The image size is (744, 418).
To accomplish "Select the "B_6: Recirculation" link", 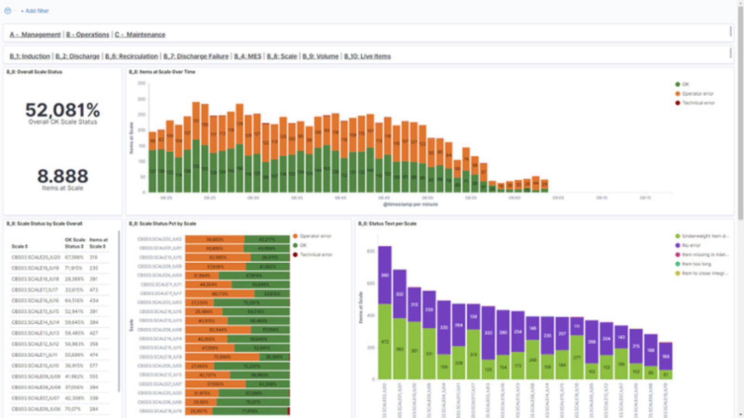I will tap(132, 56).
